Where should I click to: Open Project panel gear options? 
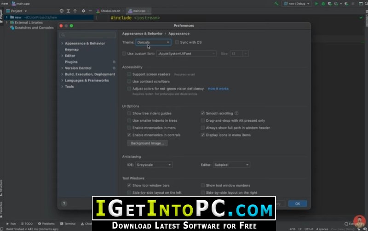(83, 11)
